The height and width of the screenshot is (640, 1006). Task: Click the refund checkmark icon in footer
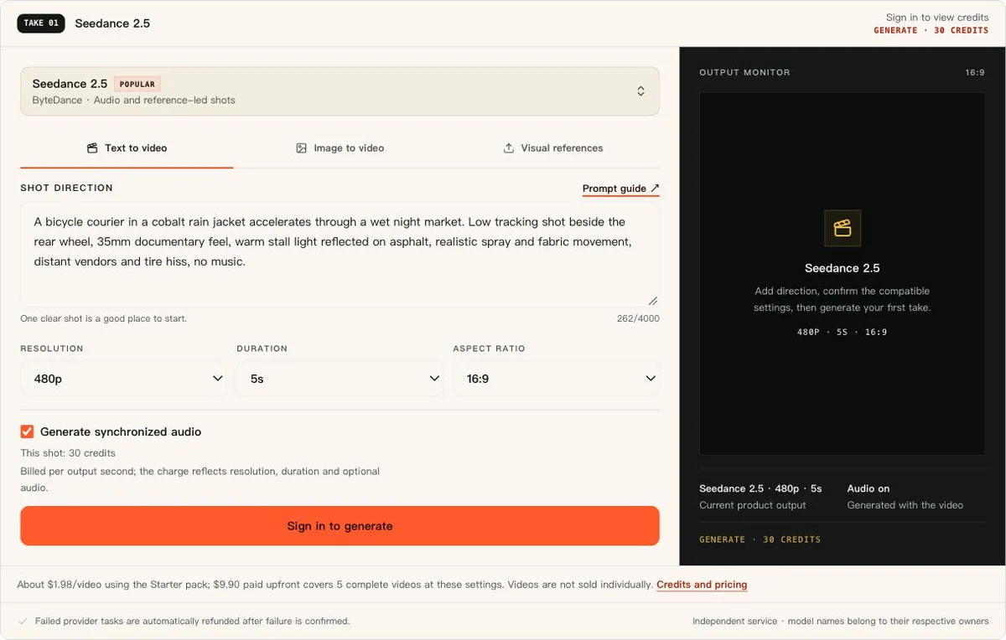pyautogui.click(x=23, y=622)
